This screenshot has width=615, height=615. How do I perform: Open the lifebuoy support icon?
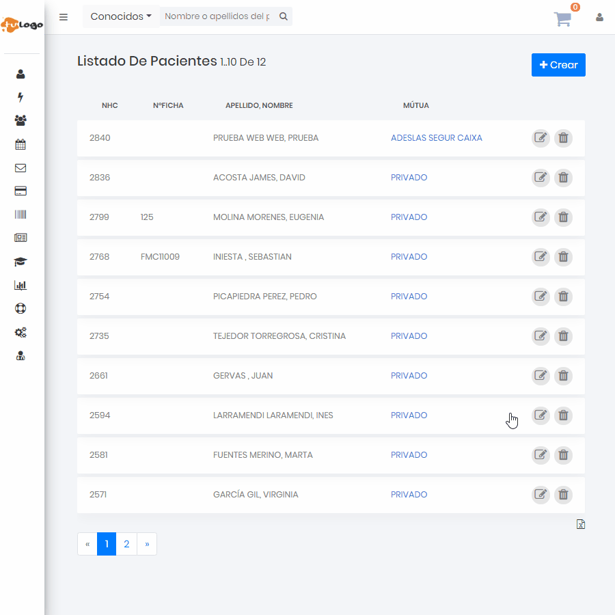[20, 309]
